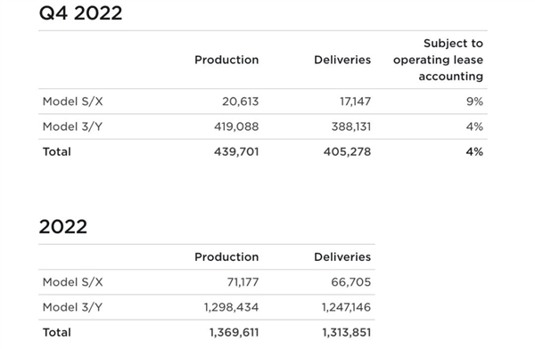This screenshot has height=349, width=535.
Task: Click the 1,369,611 annual total production
Action: (234, 333)
